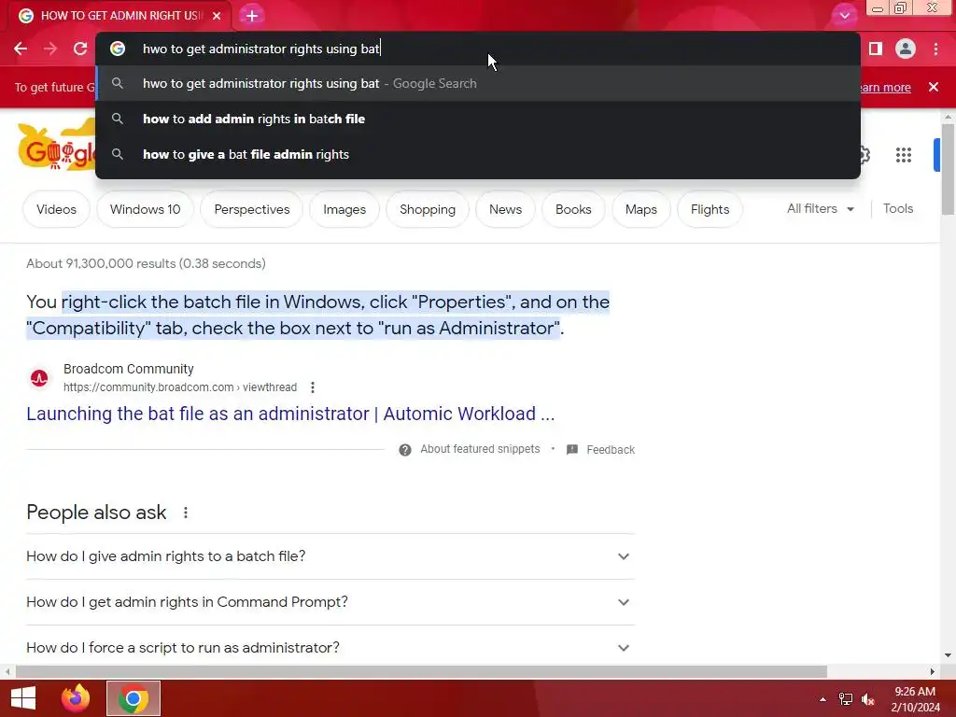This screenshot has width=956, height=717.
Task: Open 'Launching the bat file as an administrator' result
Action: click(x=290, y=414)
